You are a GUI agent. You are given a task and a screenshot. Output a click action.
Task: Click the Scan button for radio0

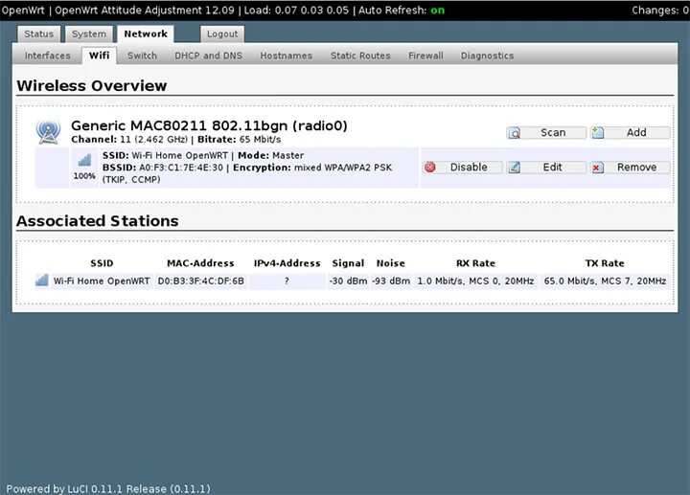point(546,133)
